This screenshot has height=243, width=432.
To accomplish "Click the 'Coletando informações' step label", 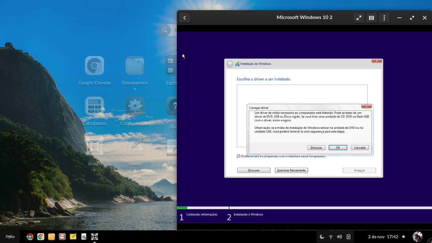I will click(202, 215).
